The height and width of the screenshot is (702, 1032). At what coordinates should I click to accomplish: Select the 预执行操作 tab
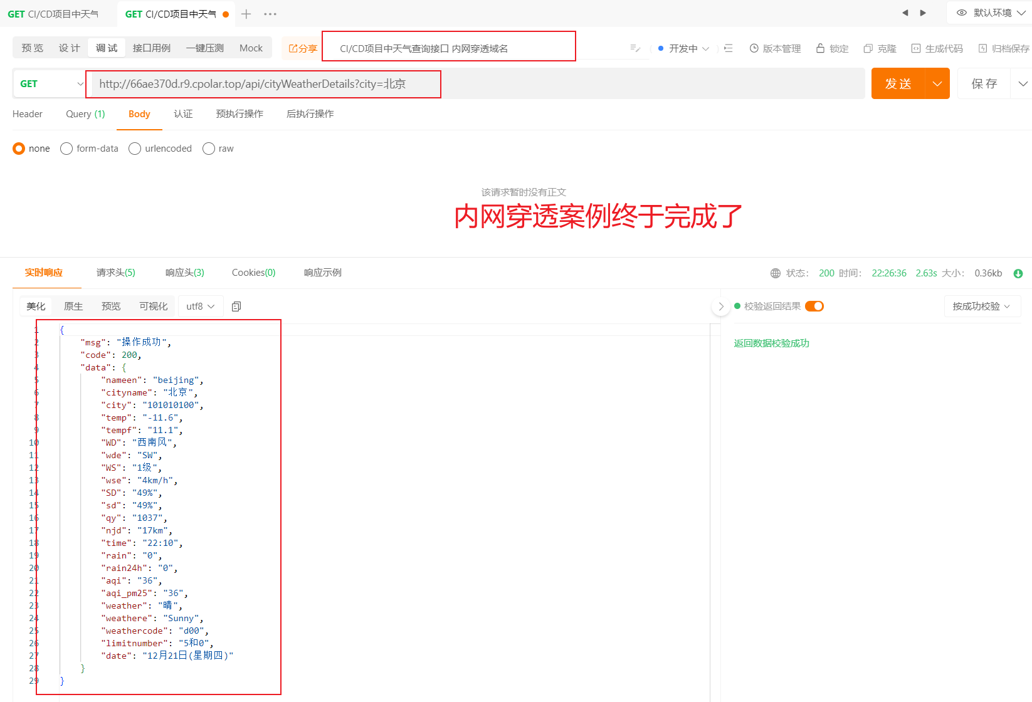click(x=240, y=114)
